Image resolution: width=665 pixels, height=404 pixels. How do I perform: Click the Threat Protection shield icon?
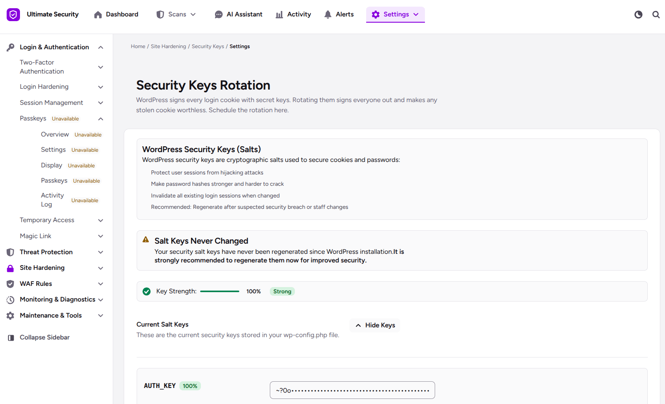[11, 252]
